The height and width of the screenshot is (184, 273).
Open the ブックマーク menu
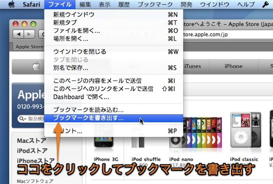[155, 4]
